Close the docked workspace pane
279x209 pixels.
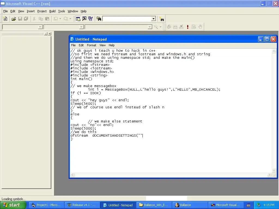(x=50, y=34)
